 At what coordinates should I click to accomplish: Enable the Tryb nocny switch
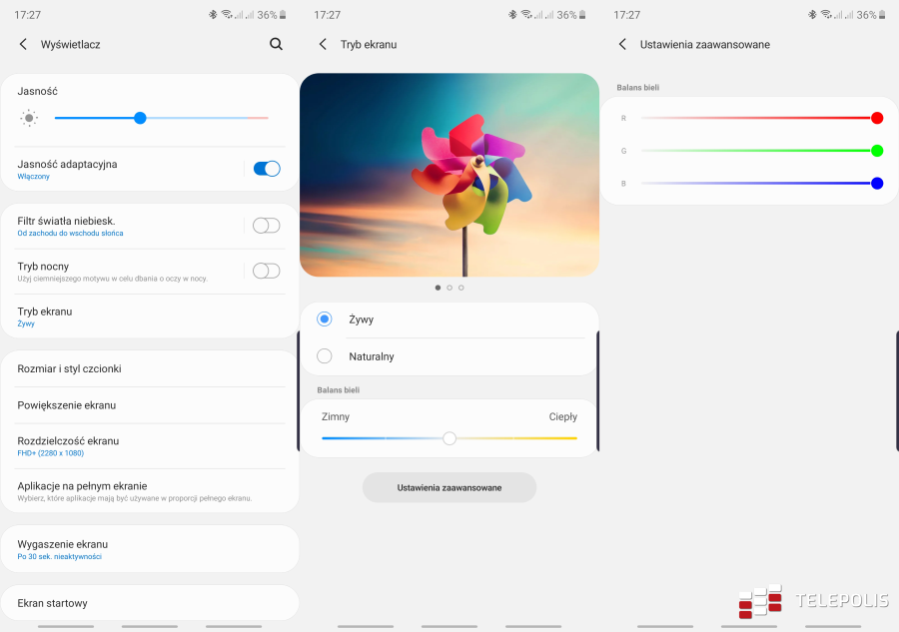click(x=266, y=270)
